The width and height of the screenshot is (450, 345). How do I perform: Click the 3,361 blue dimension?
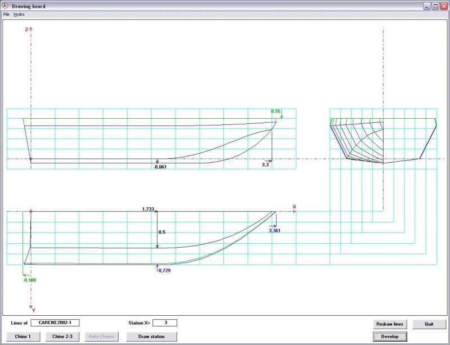(x=274, y=231)
